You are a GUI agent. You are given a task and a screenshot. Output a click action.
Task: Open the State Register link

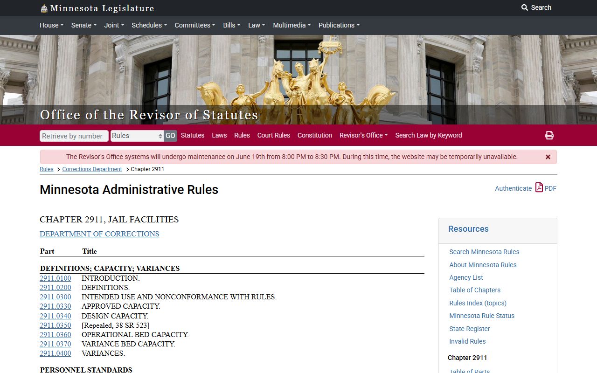[x=470, y=329]
